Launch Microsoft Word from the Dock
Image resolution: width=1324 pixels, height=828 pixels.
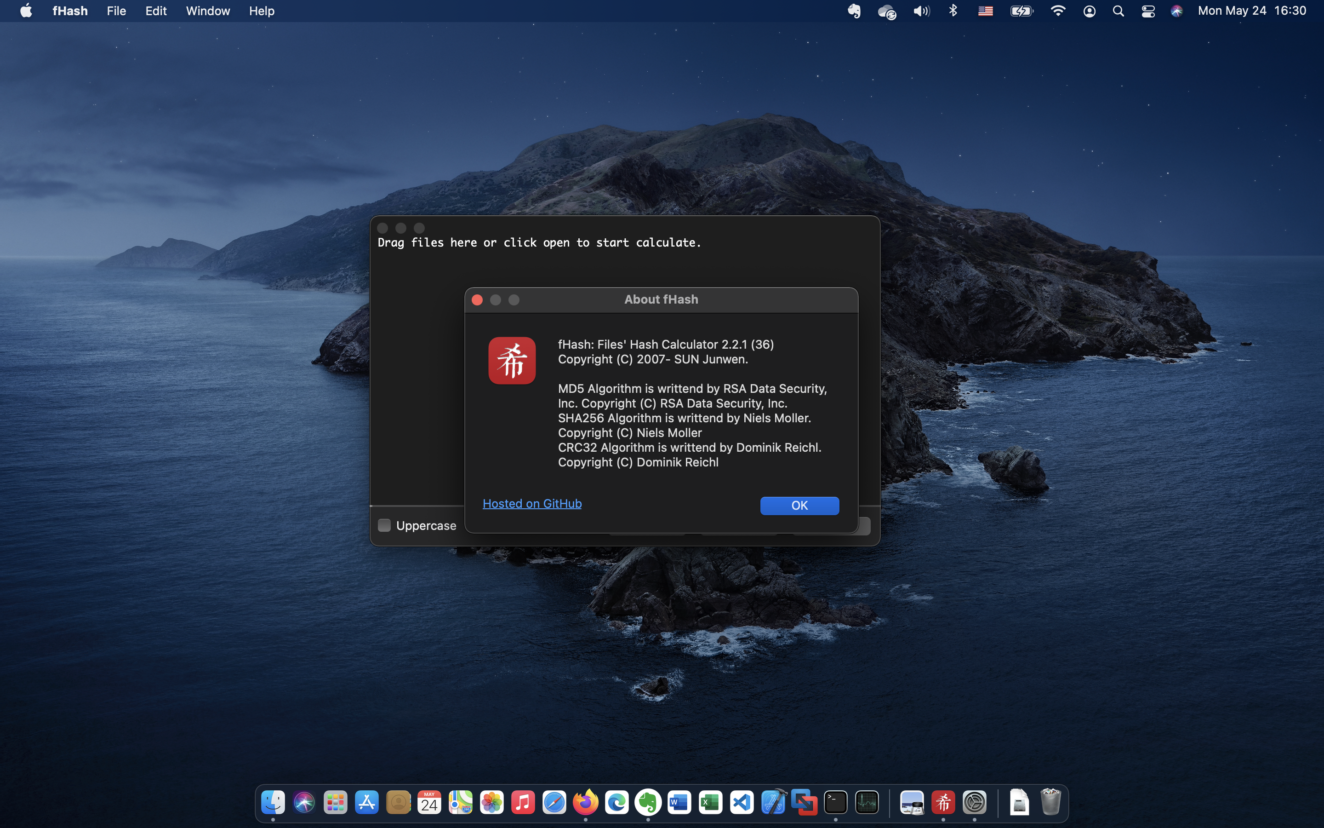(x=679, y=802)
